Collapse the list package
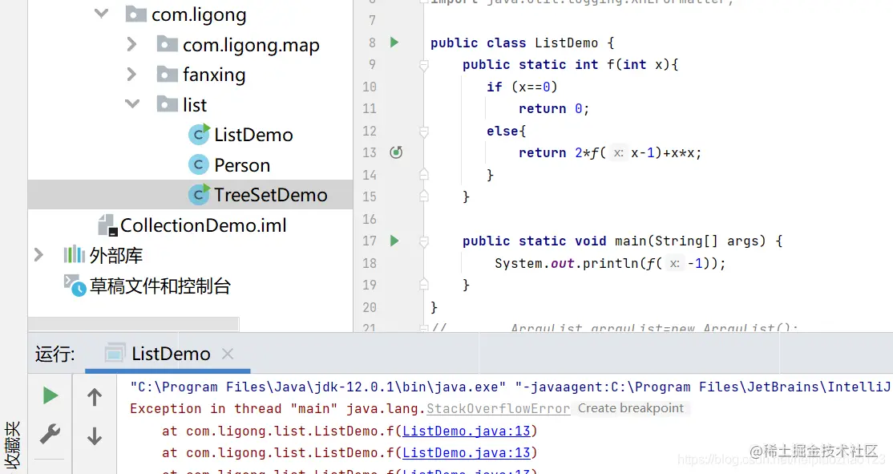The image size is (893, 474). pos(132,103)
